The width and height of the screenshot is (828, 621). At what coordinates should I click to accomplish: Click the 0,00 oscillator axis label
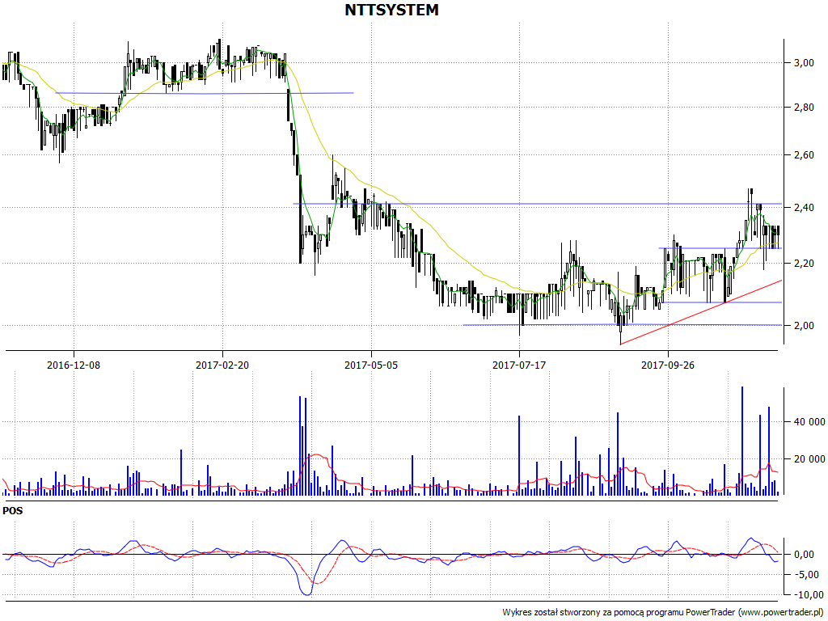803,555
